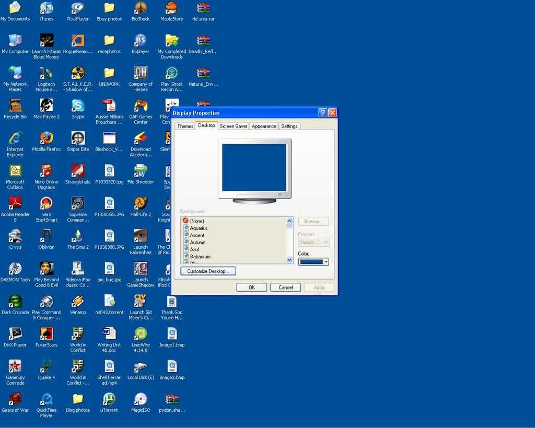Click the Customize Desktop button
Image resolution: width=535 pixels, height=428 pixels.
208,271
